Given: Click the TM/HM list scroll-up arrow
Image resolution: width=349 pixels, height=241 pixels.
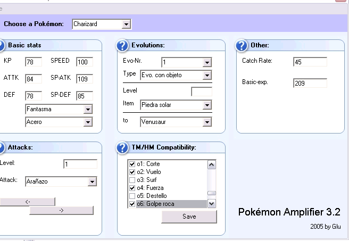Looking at the screenshot, I should point(211,165).
